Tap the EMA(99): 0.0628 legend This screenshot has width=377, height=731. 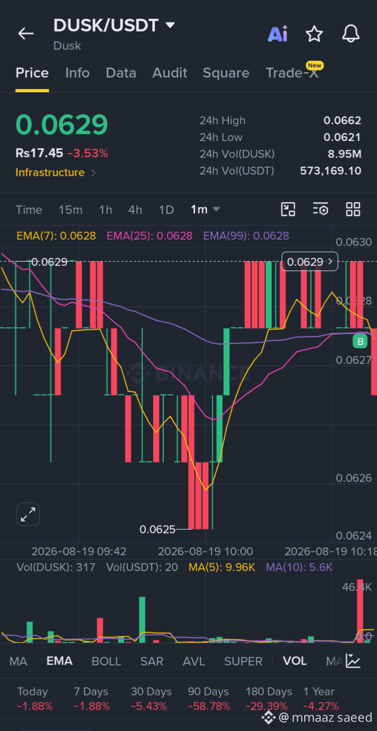246,236
